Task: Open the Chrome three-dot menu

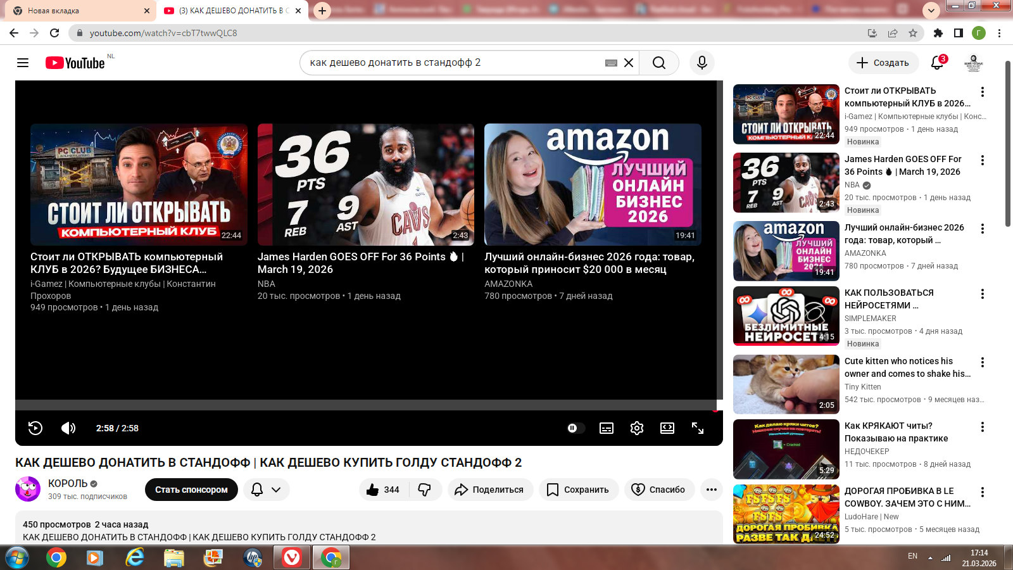Action: [x=1000, y=33]
